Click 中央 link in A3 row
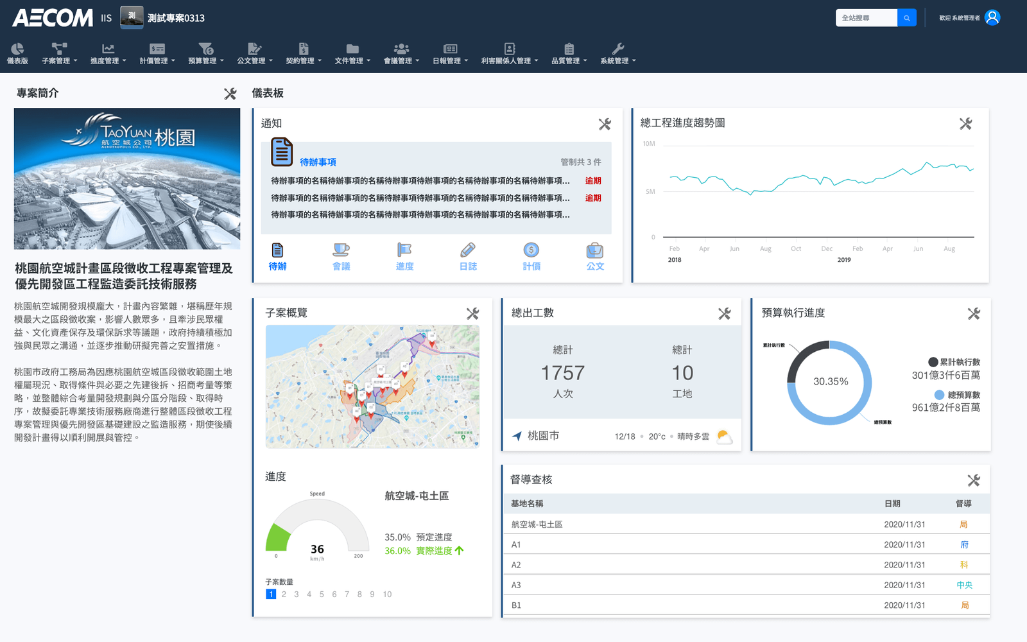This screenshot has width=1027, height=642. (x=964, y=585)
